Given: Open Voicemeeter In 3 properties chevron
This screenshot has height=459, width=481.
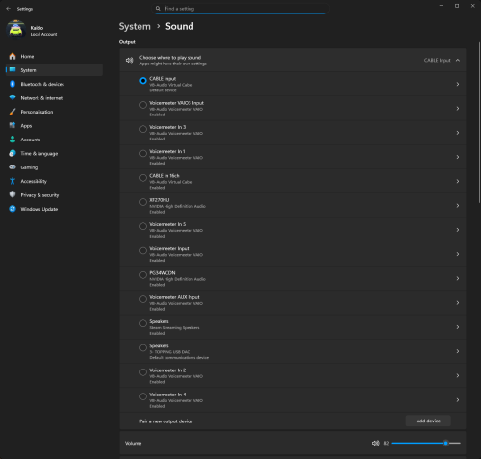Looking at the screenshot, I should [458, 133].
